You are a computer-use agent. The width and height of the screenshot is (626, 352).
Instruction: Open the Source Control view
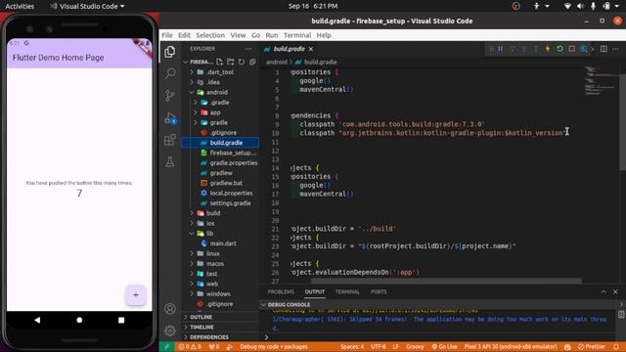point(170,95)
